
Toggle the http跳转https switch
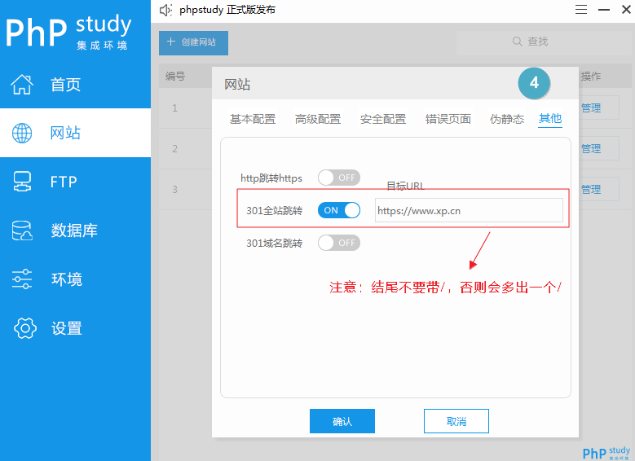[x=339, y=178]
